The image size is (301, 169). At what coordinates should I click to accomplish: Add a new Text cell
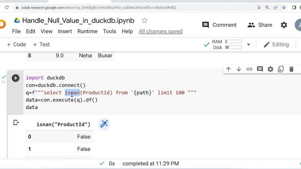[x=41, y=45]
